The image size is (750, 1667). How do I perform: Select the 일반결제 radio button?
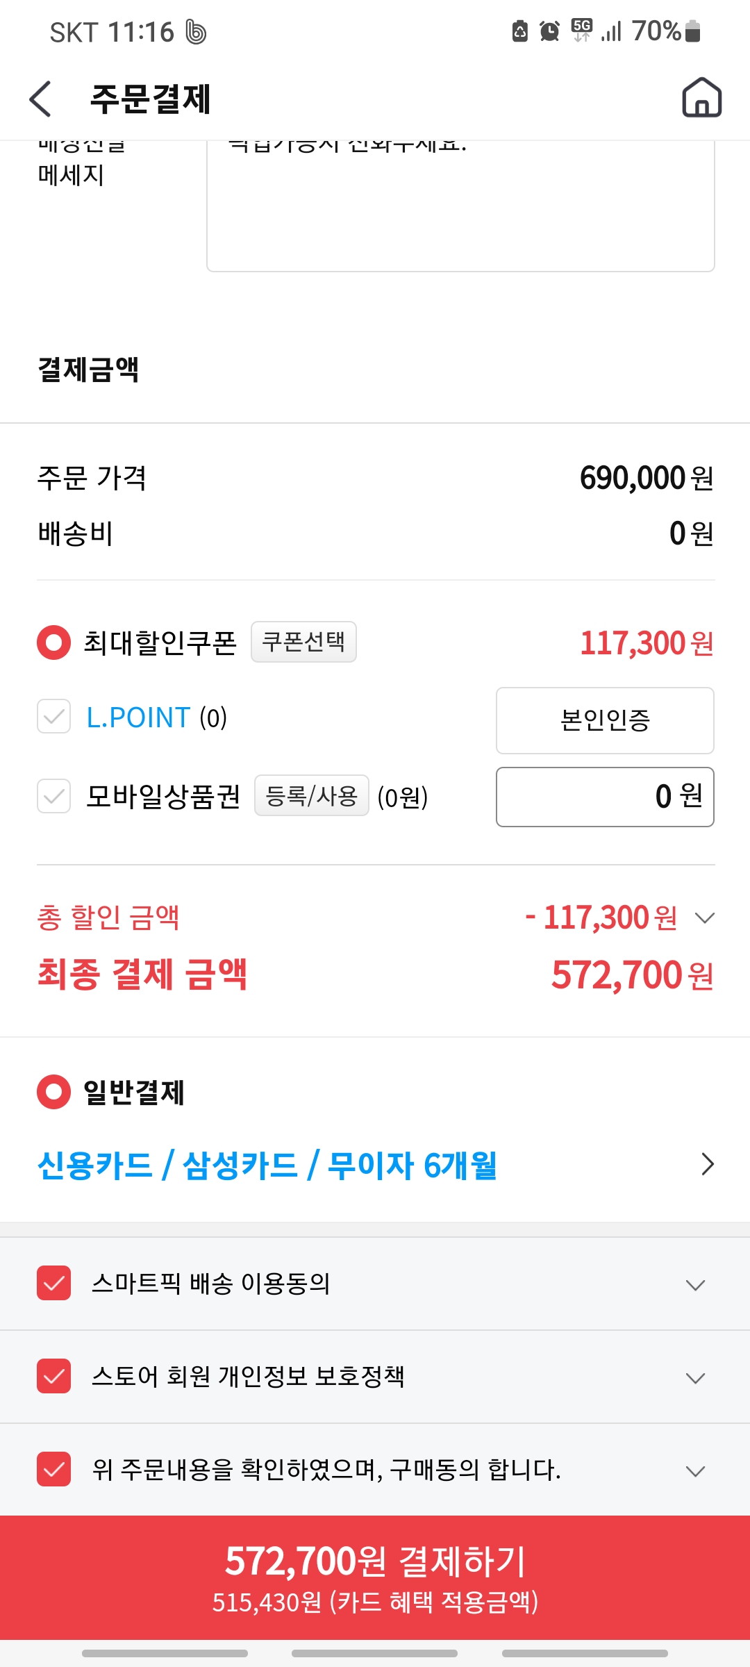pos(54,1092)
